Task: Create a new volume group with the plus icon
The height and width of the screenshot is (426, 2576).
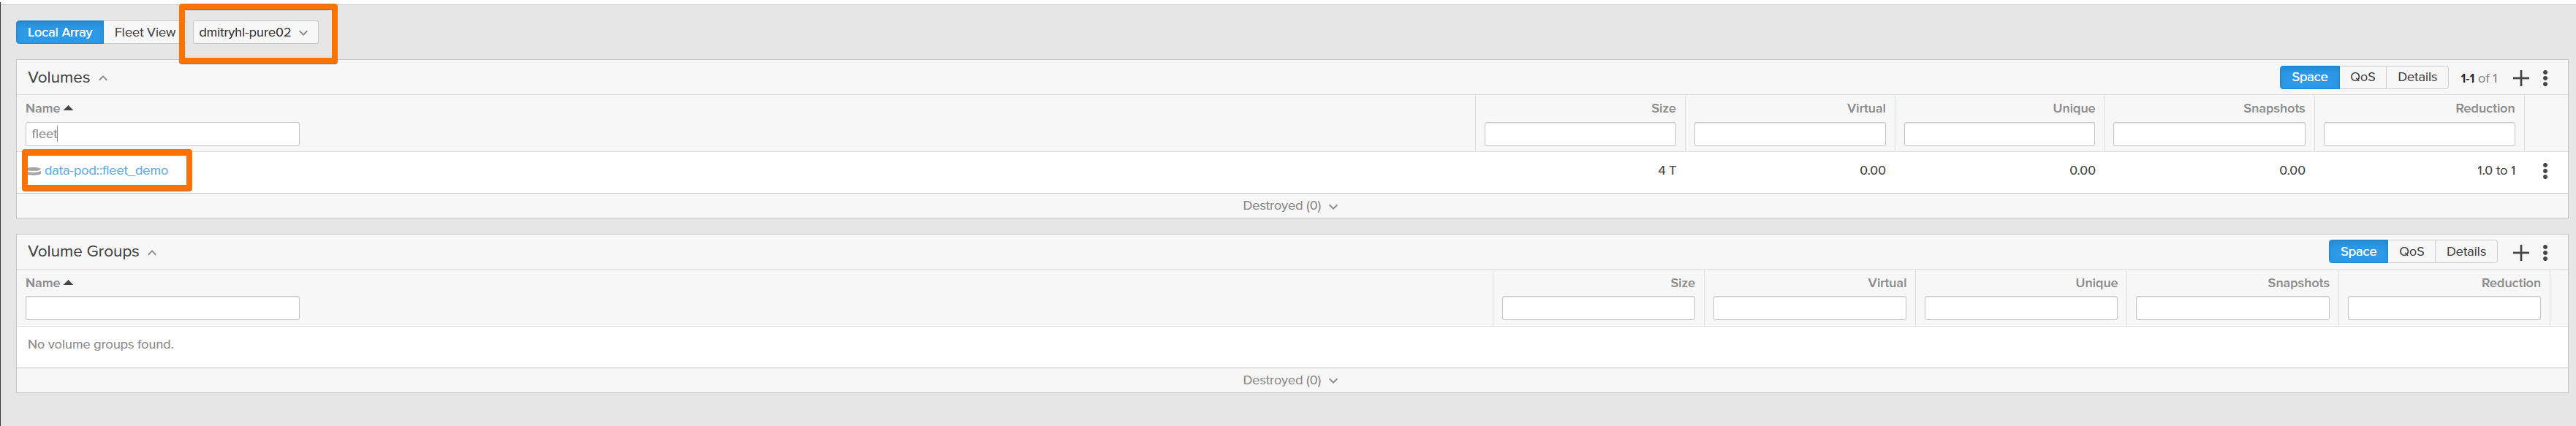Action: (x=2521, y=252)
